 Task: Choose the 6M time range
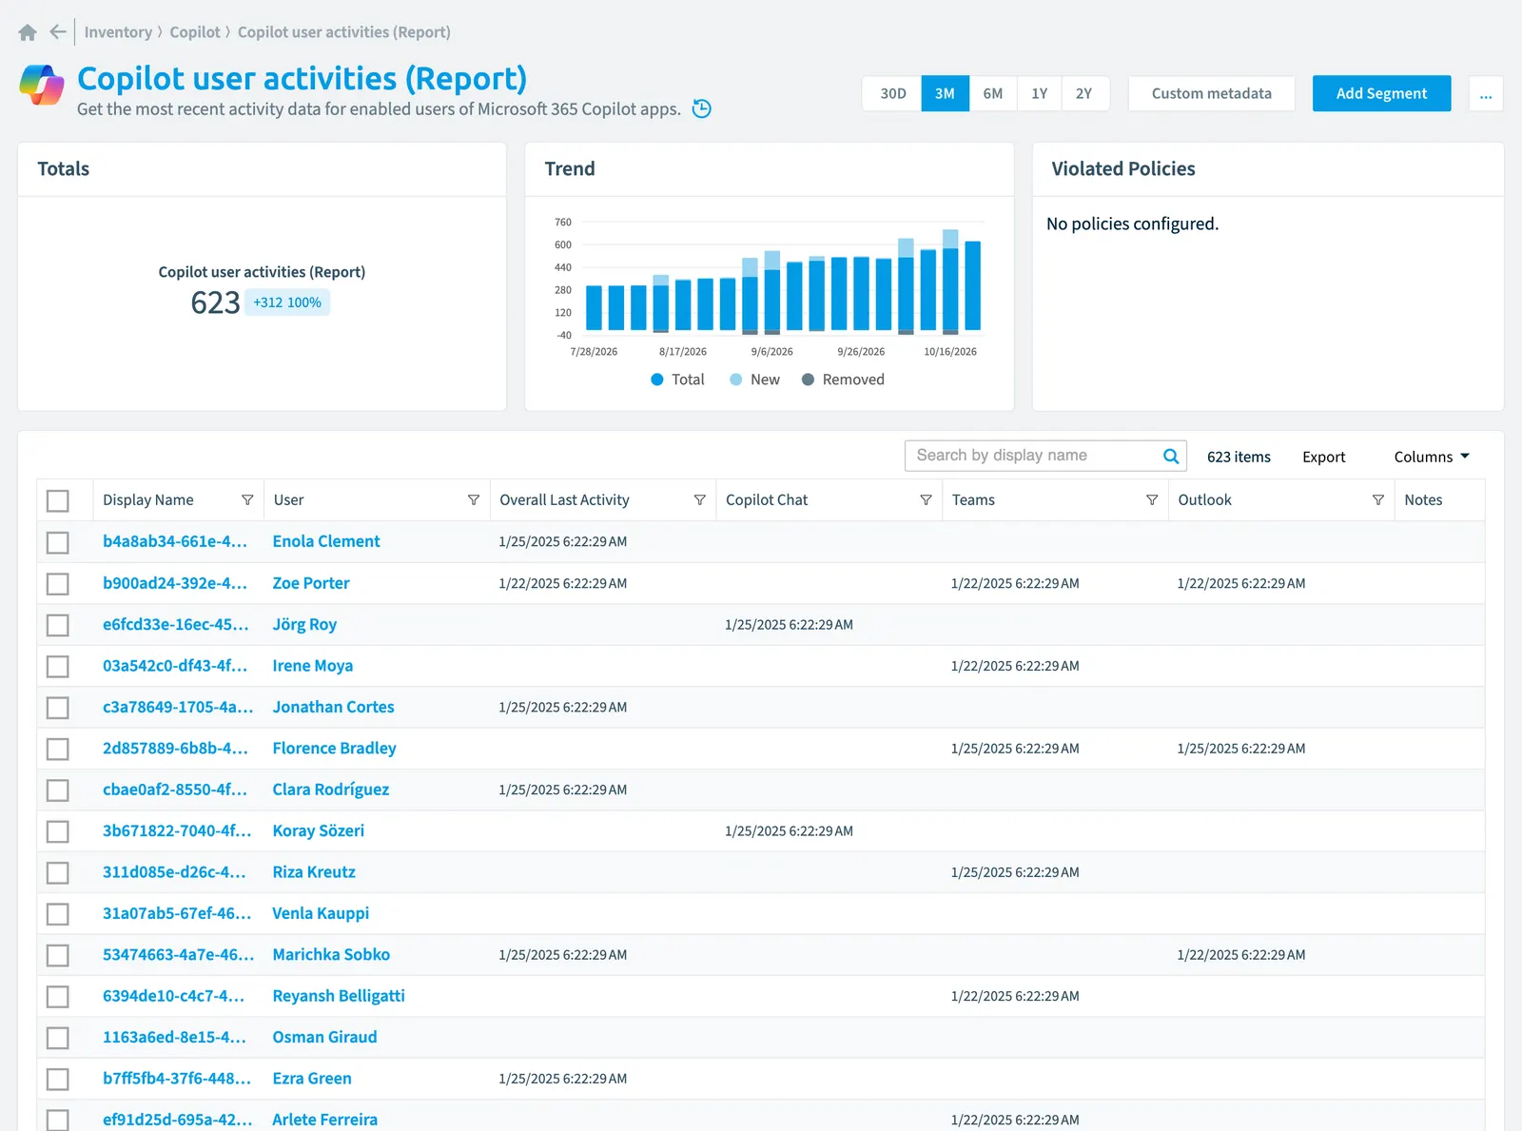(993, 94)
